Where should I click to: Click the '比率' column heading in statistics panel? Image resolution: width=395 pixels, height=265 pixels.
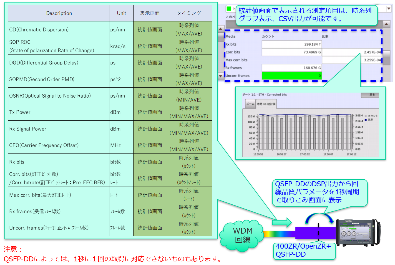325,36
